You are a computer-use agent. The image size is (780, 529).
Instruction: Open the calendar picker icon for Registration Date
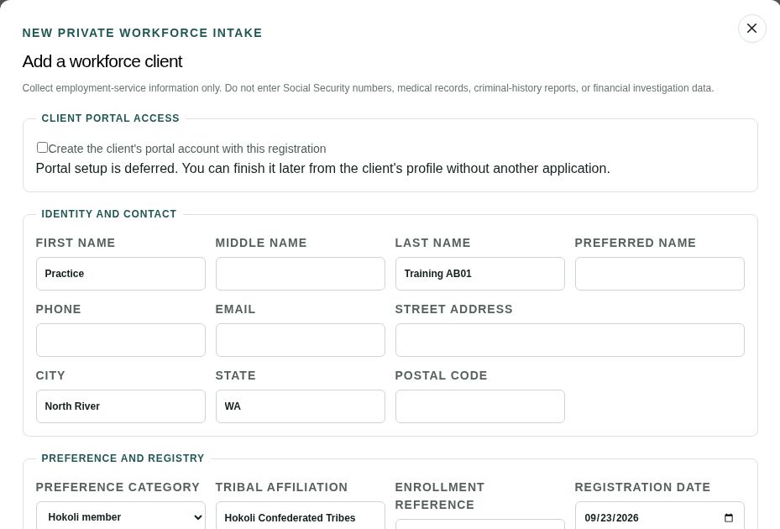coord(729,517)
